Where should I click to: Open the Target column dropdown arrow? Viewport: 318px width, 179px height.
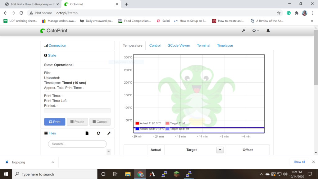[x=220, y=150]
